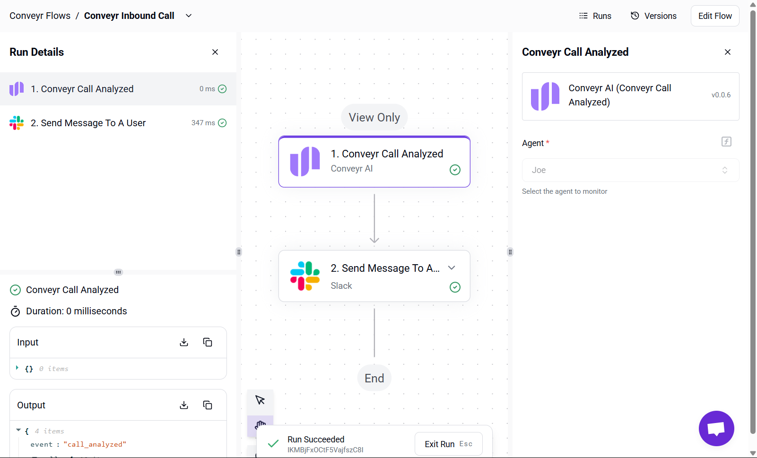
Task: Click the left panel vertical resize handle
Action: click(x=239, y=252)
